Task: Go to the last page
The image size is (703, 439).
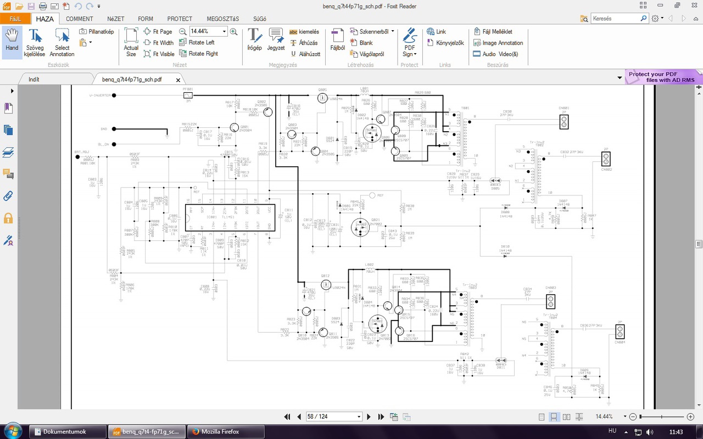Action: pos(382,417)
